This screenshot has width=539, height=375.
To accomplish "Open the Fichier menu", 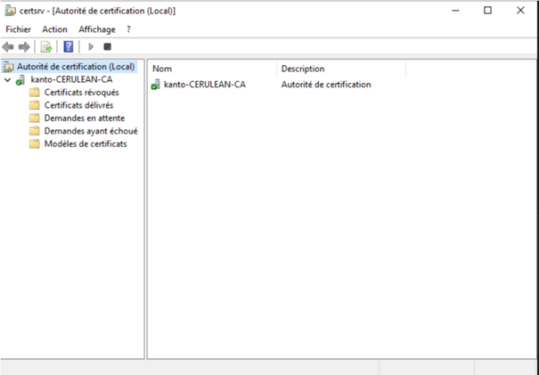I will coord(18,29).
